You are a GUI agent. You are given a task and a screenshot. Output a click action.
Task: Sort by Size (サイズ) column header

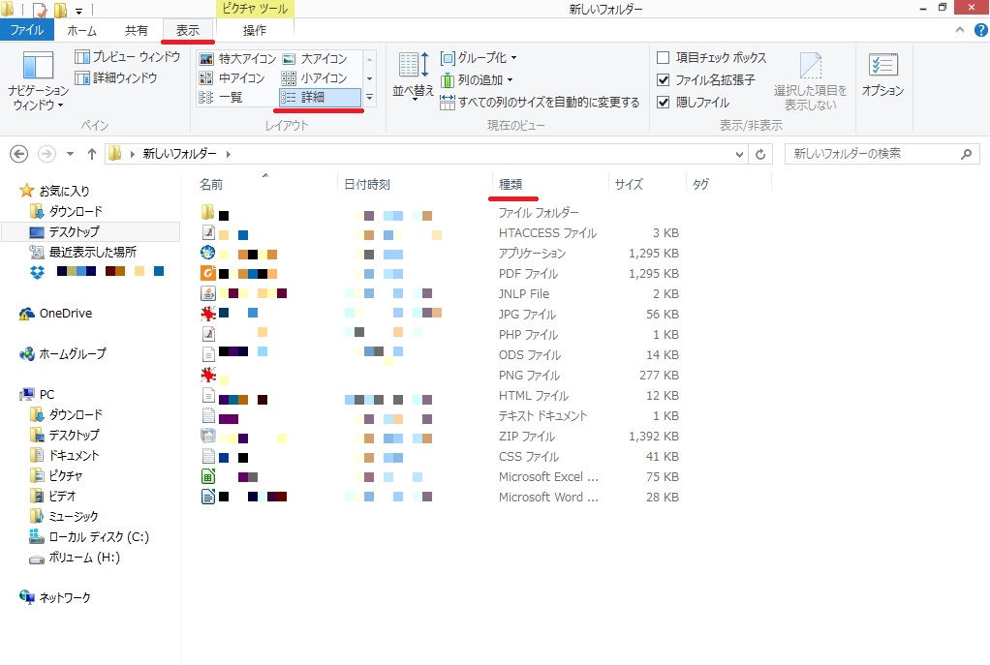[x=647, y=184]
